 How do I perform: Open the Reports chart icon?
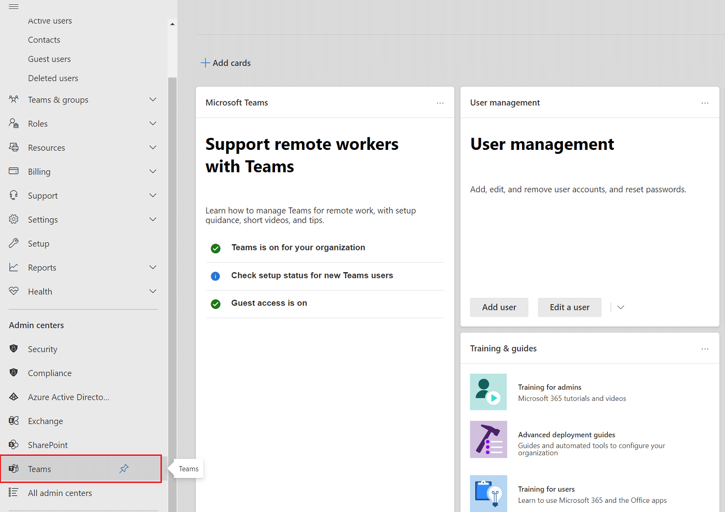(x=14, y=267)
